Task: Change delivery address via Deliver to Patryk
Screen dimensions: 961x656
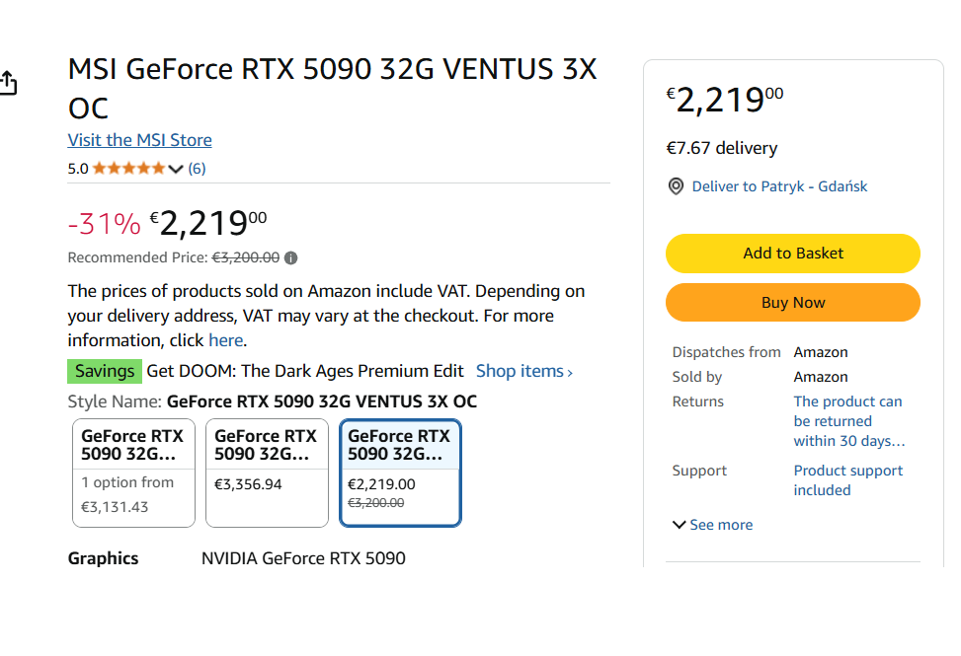Action: coord(779,186)
